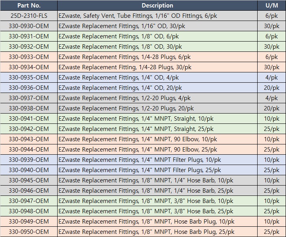286x237 pixels.
Task: Select part number 330-0942-OEM
Action: point(29,129)
